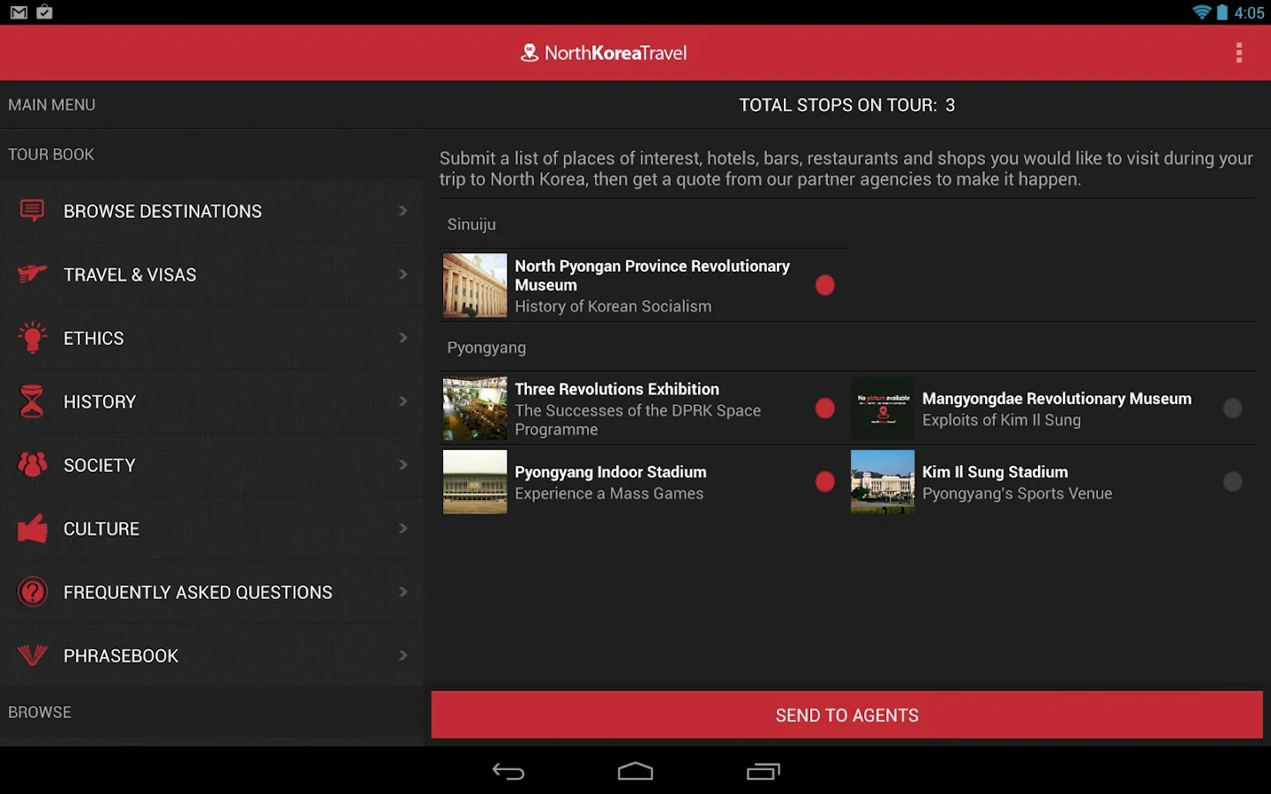Toggle Mangyongdae Revolutionary Museum selection

click(x=1232, y=408)
